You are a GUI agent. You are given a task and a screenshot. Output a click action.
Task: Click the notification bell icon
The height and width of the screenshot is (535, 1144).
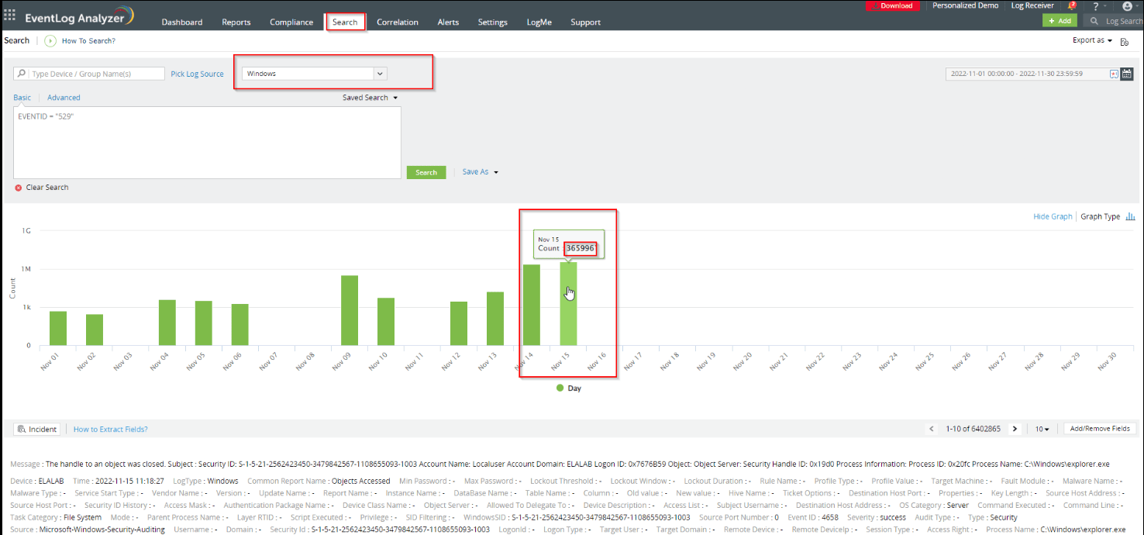point(1072,6)
